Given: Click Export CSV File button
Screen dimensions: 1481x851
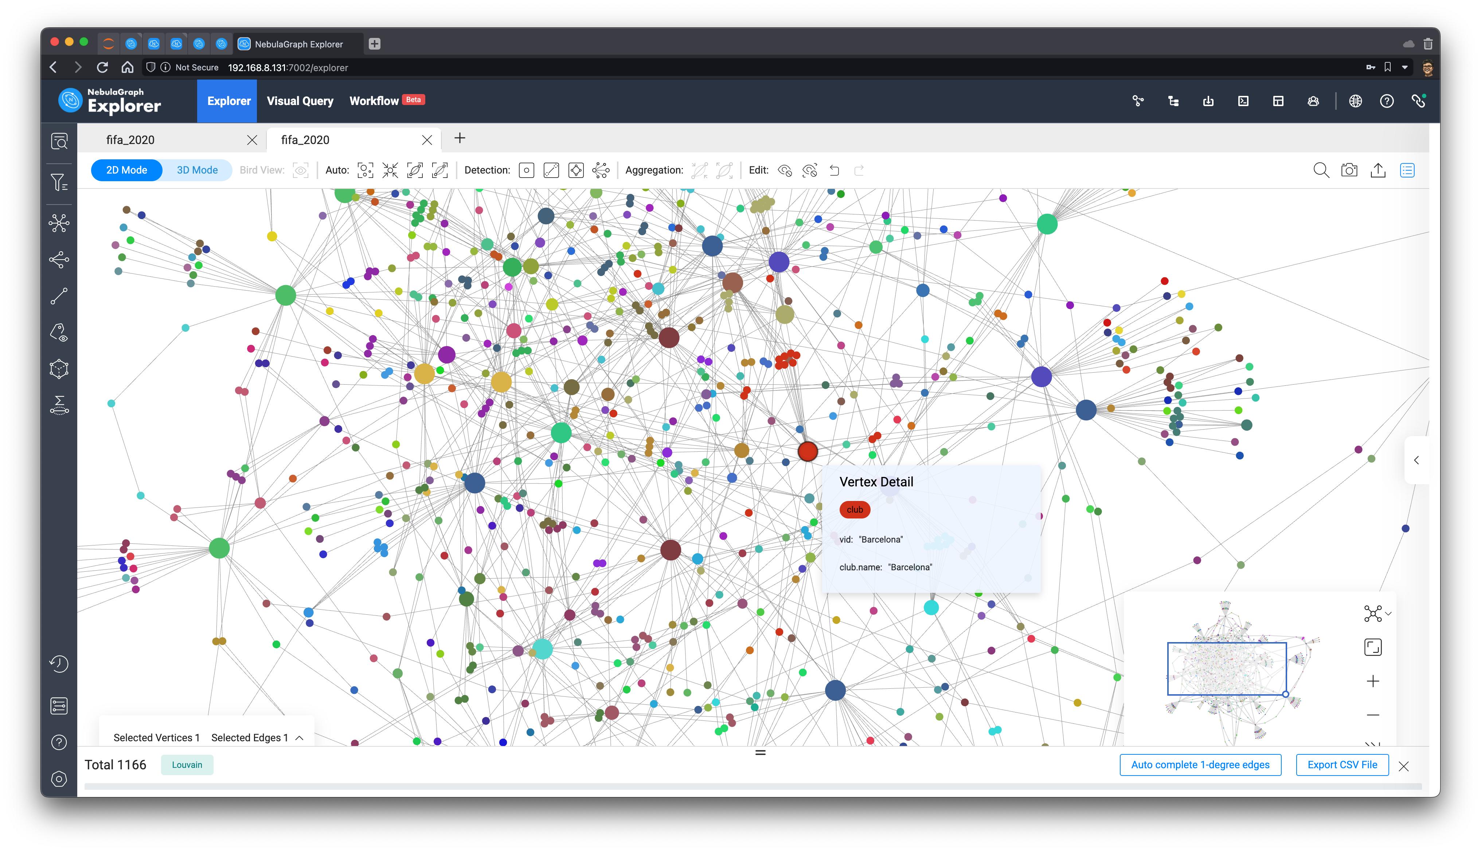Looking at the screenshot, I should tap(1342, 765).
